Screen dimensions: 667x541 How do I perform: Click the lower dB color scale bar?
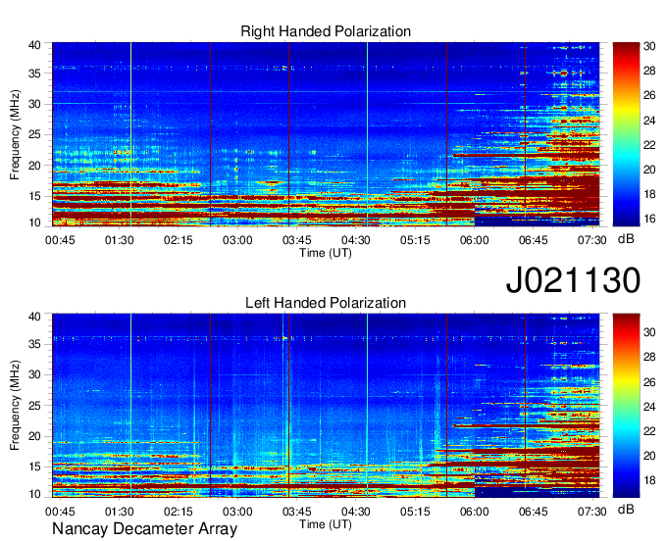(626, 406)
